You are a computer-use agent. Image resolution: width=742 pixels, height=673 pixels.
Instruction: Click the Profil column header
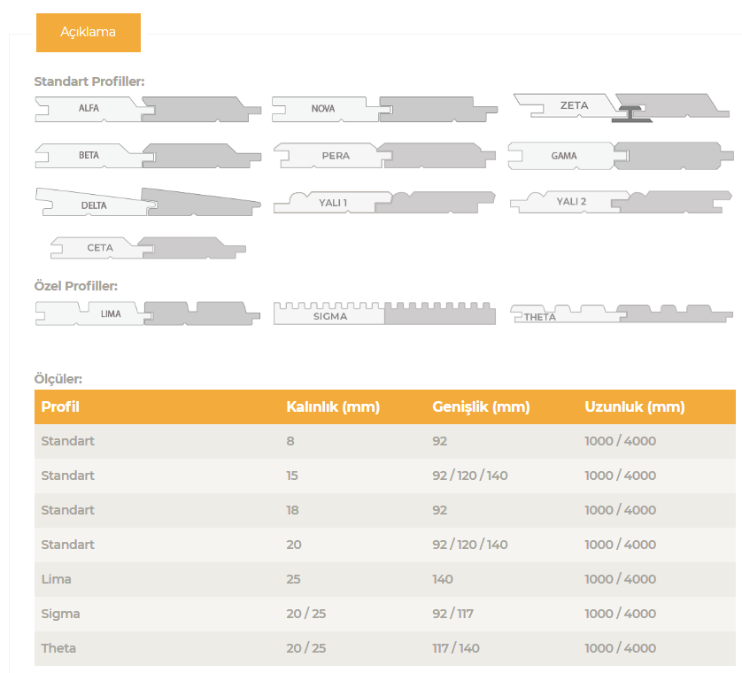tap(60, 407)
